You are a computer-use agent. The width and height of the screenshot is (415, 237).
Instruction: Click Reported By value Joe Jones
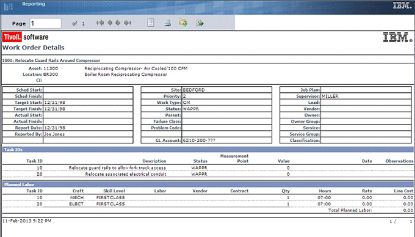coord(54,134)
